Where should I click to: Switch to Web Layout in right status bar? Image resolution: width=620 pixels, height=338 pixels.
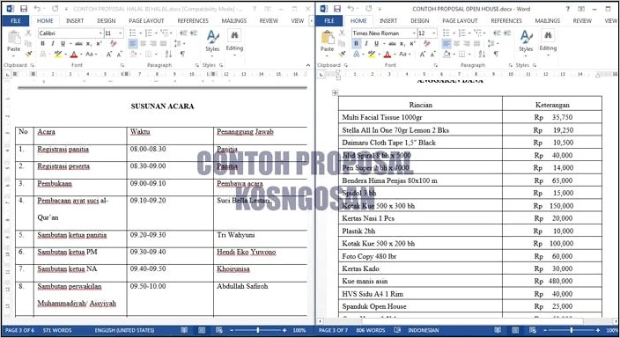click(533, 330)
